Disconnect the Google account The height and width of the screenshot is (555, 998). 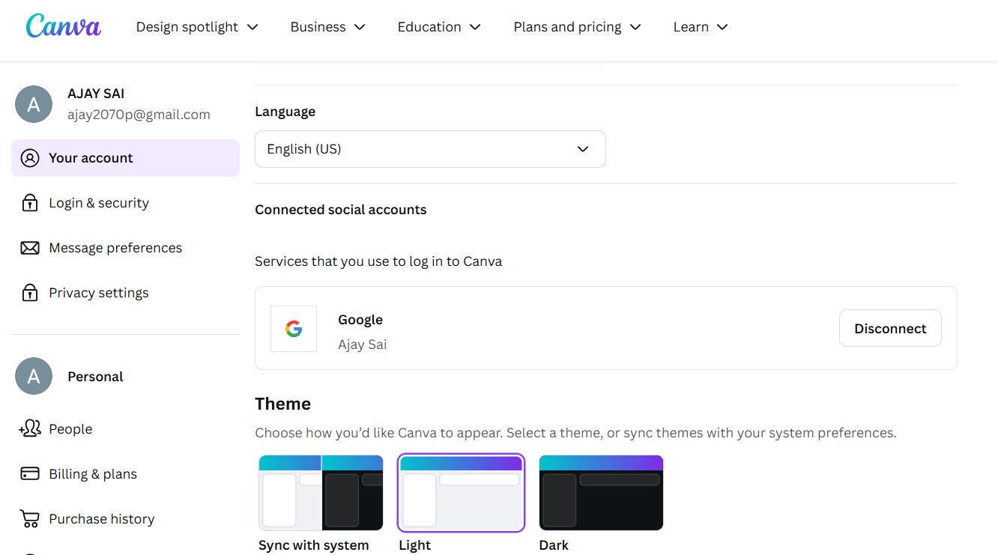(890, 328)
